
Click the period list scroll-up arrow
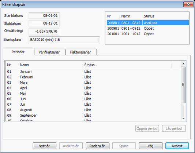point(183,64)
